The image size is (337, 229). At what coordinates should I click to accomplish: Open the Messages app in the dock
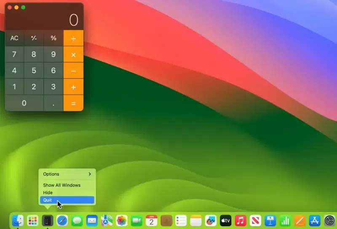[x=77, y=221]
